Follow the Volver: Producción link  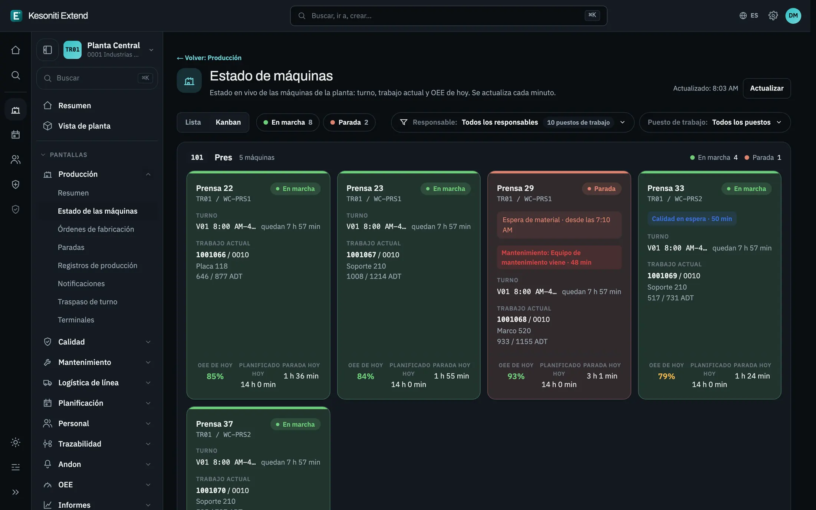(x=209, y=58)
